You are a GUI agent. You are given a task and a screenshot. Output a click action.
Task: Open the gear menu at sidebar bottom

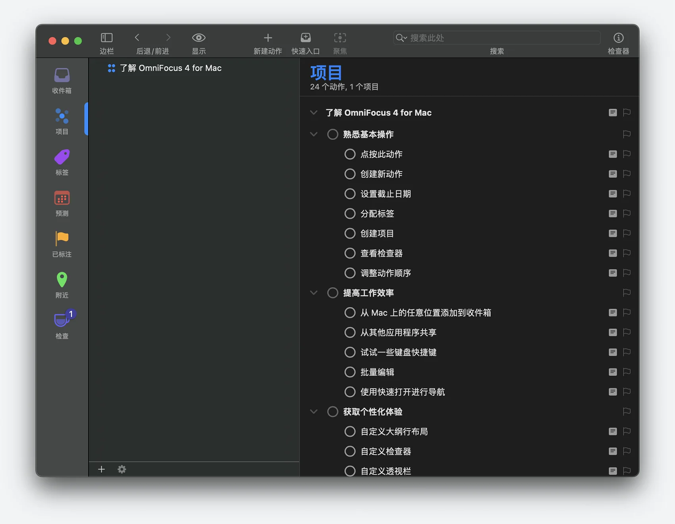pyautogui.click(x=122, y=469)
